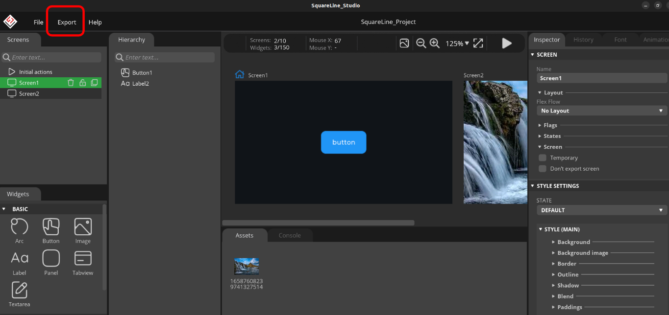Click the zoom out magnifier icon
Viewport: 669px width, 315px height.
click(x=421, y=43)
